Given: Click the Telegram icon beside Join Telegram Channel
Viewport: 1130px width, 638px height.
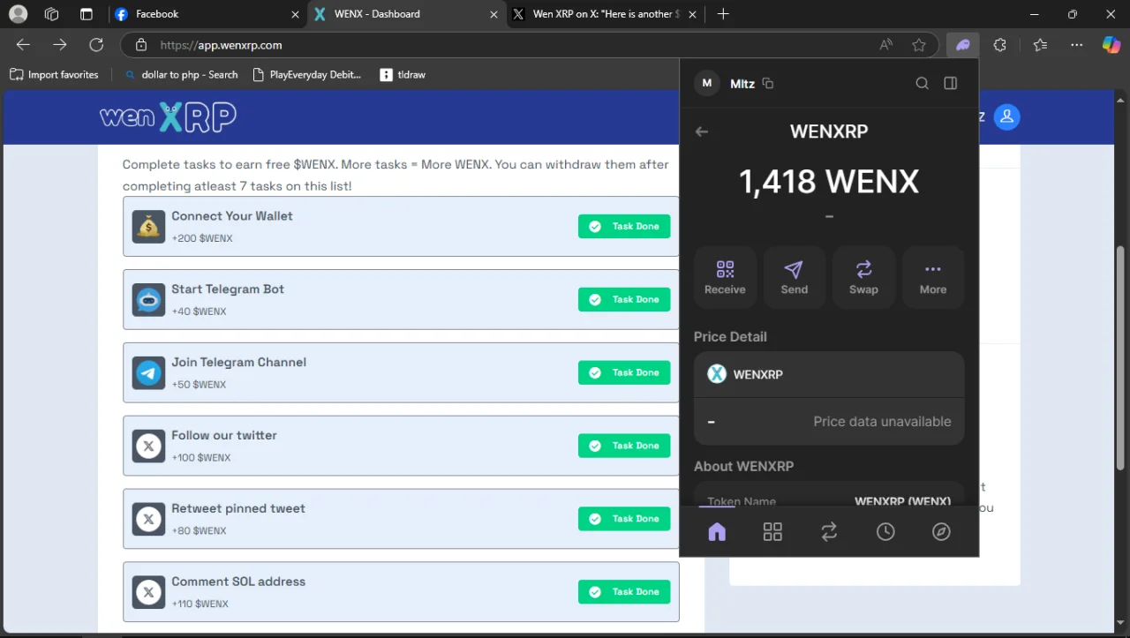Looking at the screenshot, I should point(148,373).
